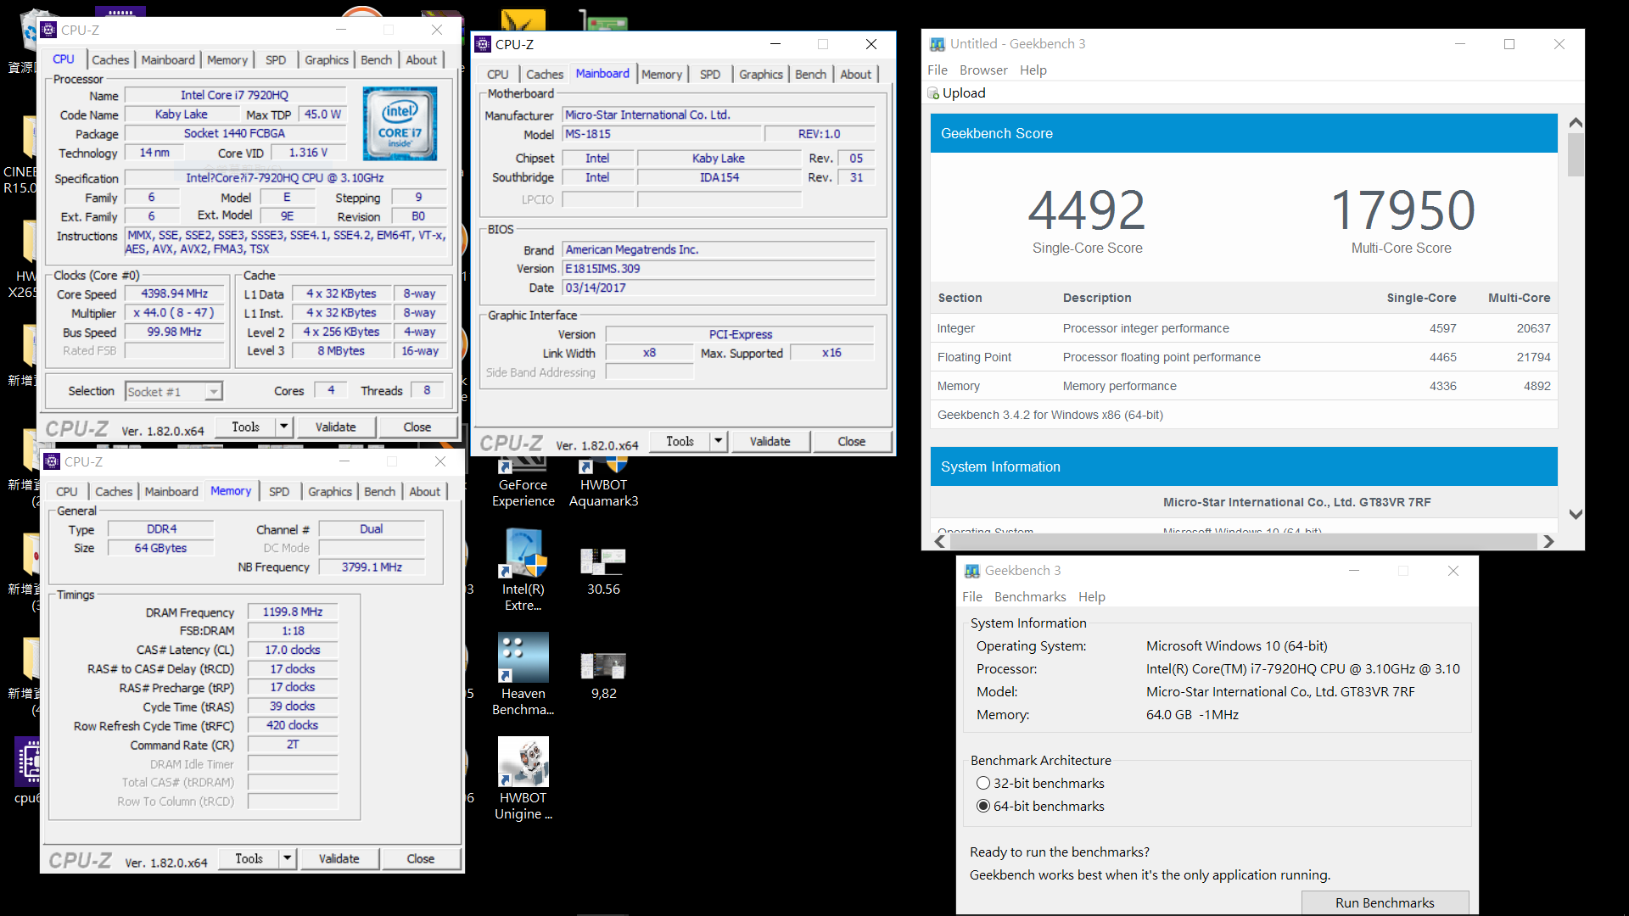Click the Upload icon in Geekbench toolbar
This screenshot has height=916, width=1629.
[x=933, y=93]
